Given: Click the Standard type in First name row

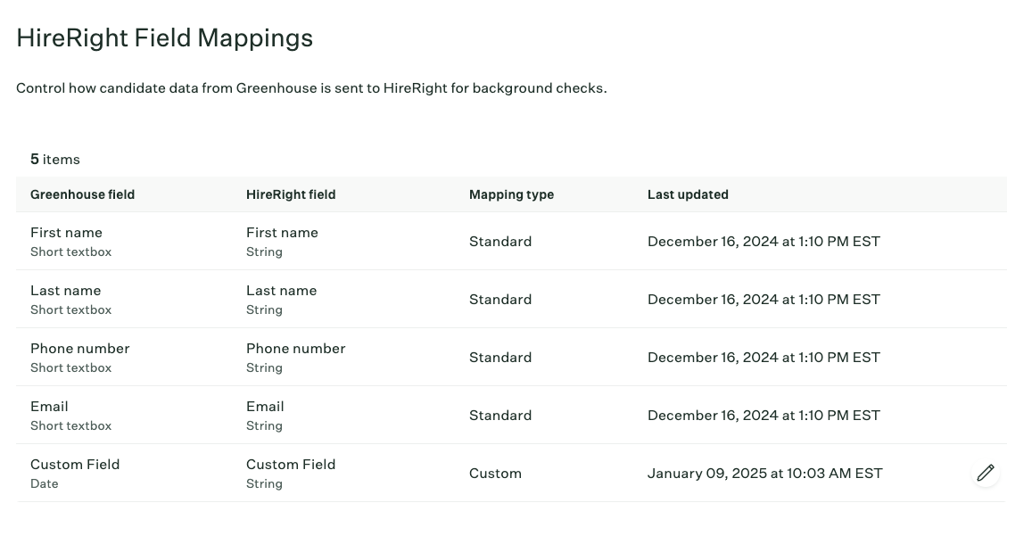Looking at the screenshot, I should [500, 241].
